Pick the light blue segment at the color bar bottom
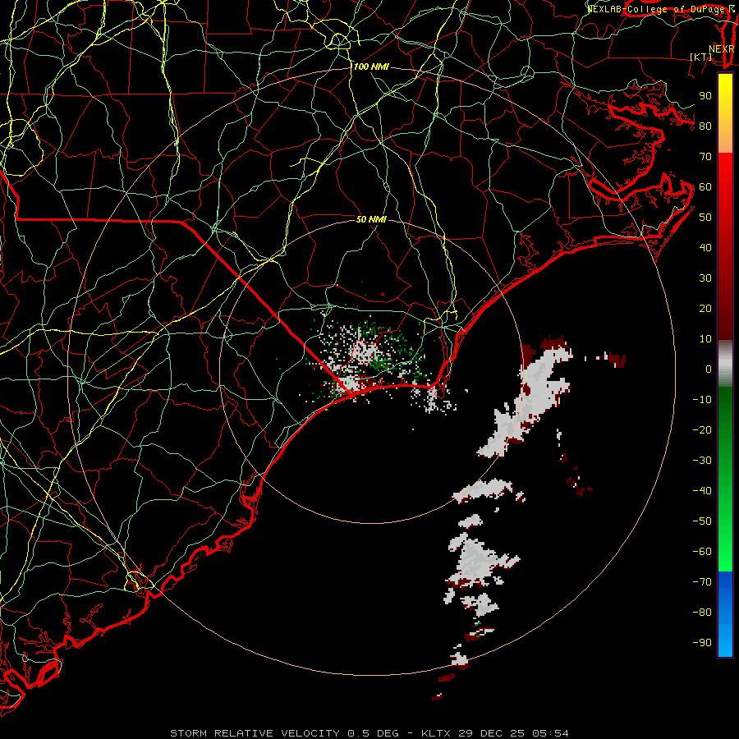The image size is (739, 739). pos(725,641)
